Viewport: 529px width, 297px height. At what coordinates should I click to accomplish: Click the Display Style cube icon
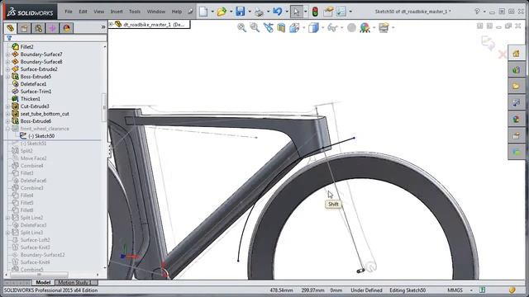point(313,27)
